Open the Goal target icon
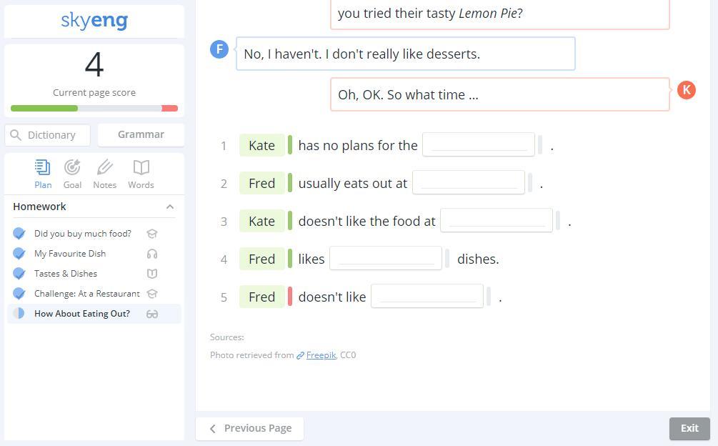Screen dimensions: 718x446 72,167
